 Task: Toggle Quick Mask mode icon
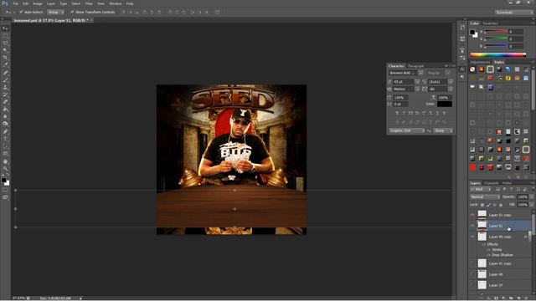point(5,190)
